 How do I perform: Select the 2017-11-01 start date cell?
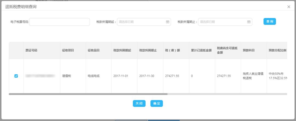pos(121,76)
